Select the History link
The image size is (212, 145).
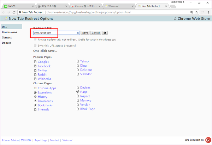(43, 97)
